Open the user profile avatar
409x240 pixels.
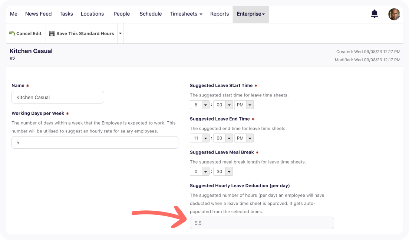click(394, 14)
